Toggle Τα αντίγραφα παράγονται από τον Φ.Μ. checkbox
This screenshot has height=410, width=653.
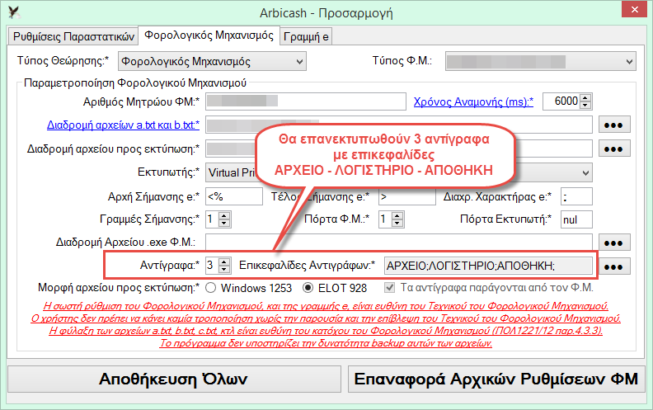coord(390,288)
